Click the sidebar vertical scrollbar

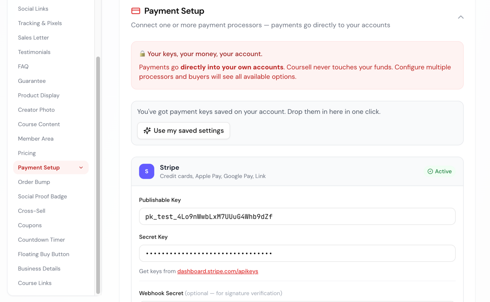click(x=98, y=175)
